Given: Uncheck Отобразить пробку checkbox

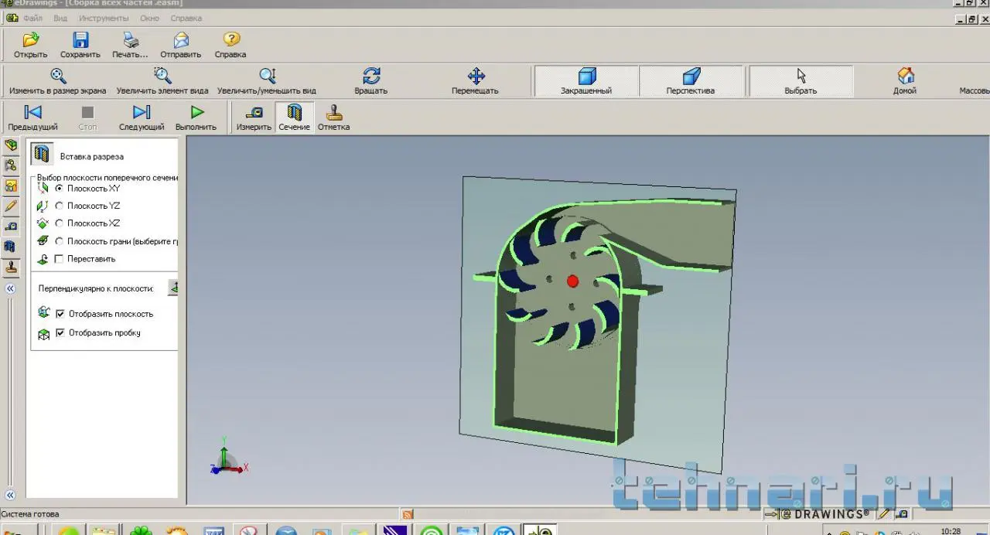Looking at the screenshot, I should [60, 333].
